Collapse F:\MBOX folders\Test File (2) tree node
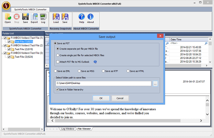 click(2, 46)
